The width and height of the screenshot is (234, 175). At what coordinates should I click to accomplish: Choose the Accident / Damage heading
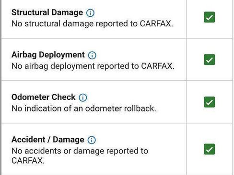pos(48,140)
